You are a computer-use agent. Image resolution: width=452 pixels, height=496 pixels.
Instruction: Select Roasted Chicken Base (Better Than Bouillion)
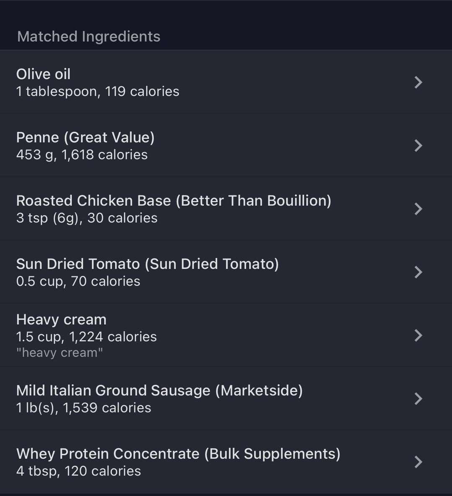[174, 201]
